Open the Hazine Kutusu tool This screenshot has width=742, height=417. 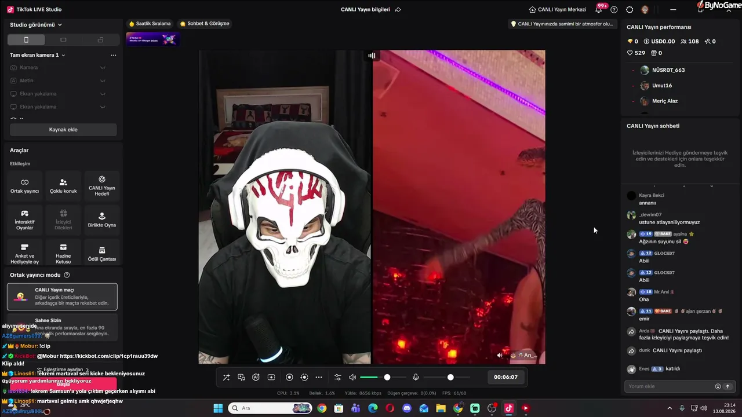63,254
